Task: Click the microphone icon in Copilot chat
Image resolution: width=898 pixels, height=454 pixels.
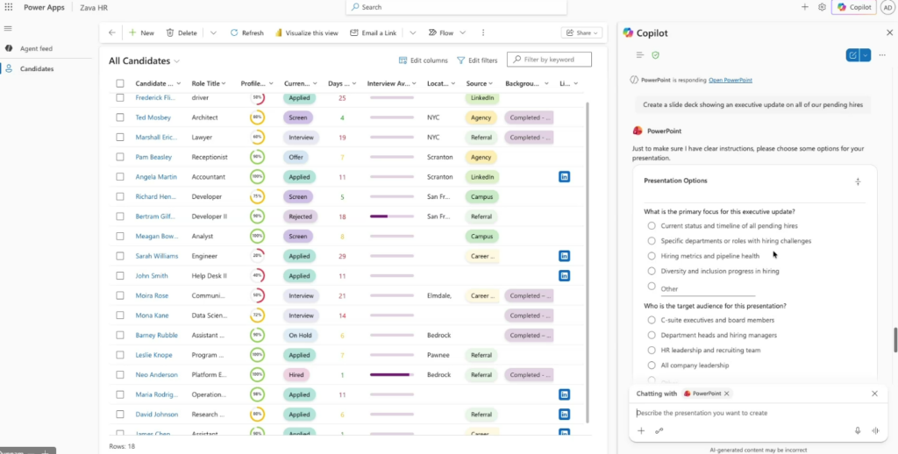Action: point(857,430)
